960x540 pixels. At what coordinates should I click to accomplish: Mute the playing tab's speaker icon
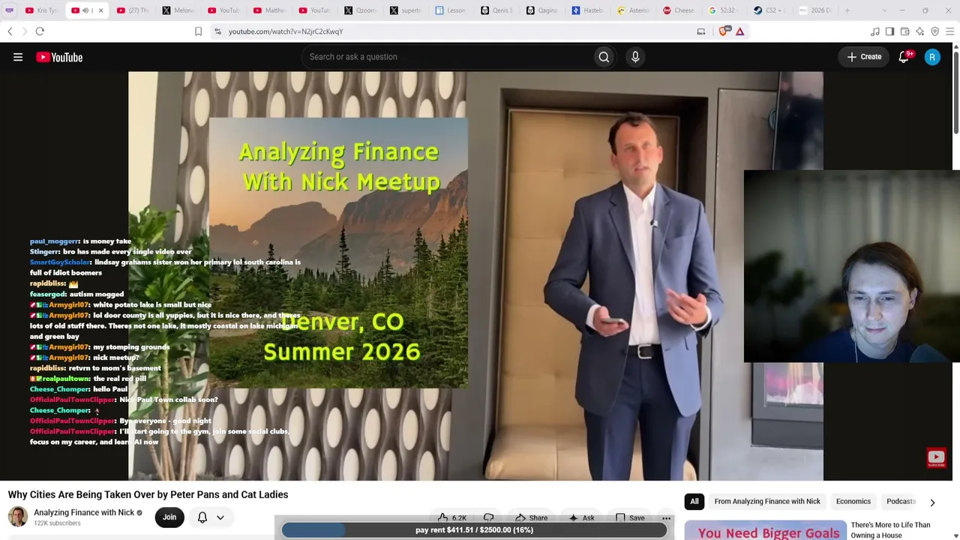coord(85,10)
